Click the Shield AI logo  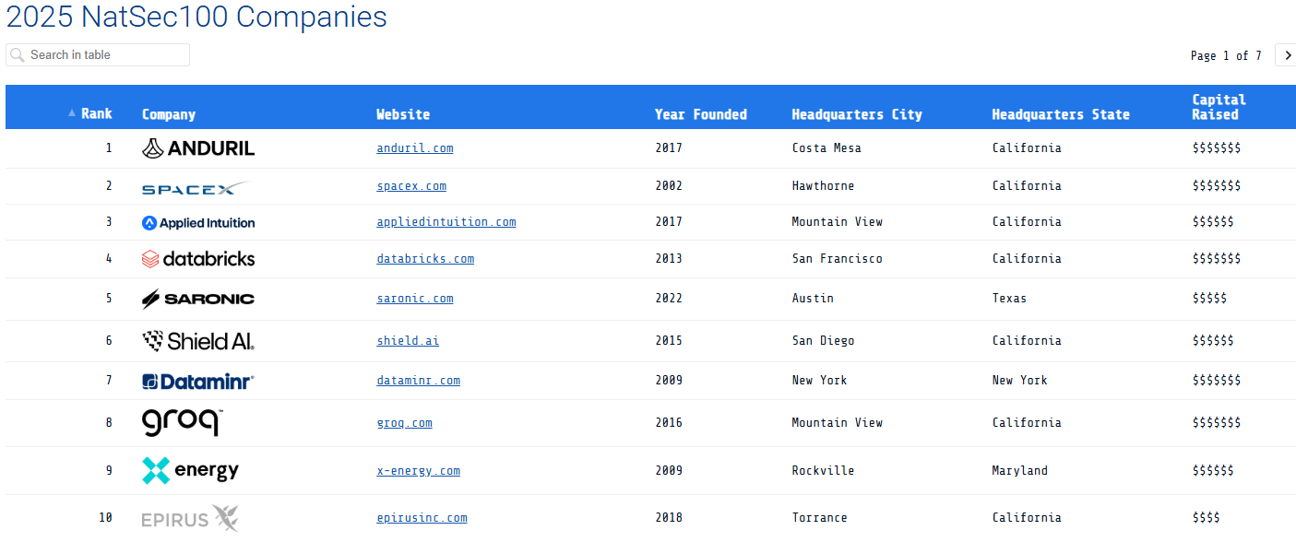tap(198, 341)
